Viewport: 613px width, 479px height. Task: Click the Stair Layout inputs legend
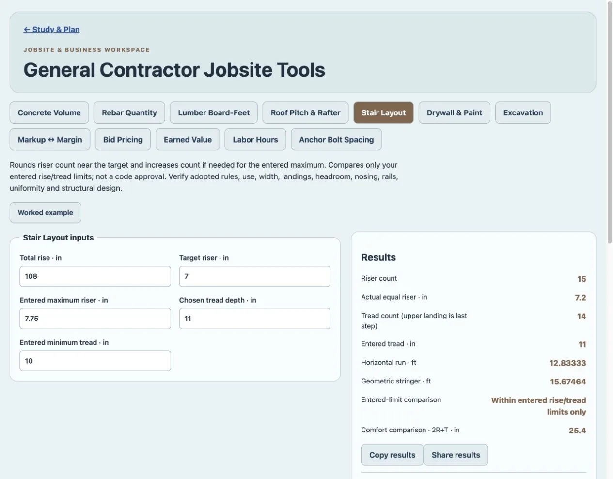click(x=58, y=238)
